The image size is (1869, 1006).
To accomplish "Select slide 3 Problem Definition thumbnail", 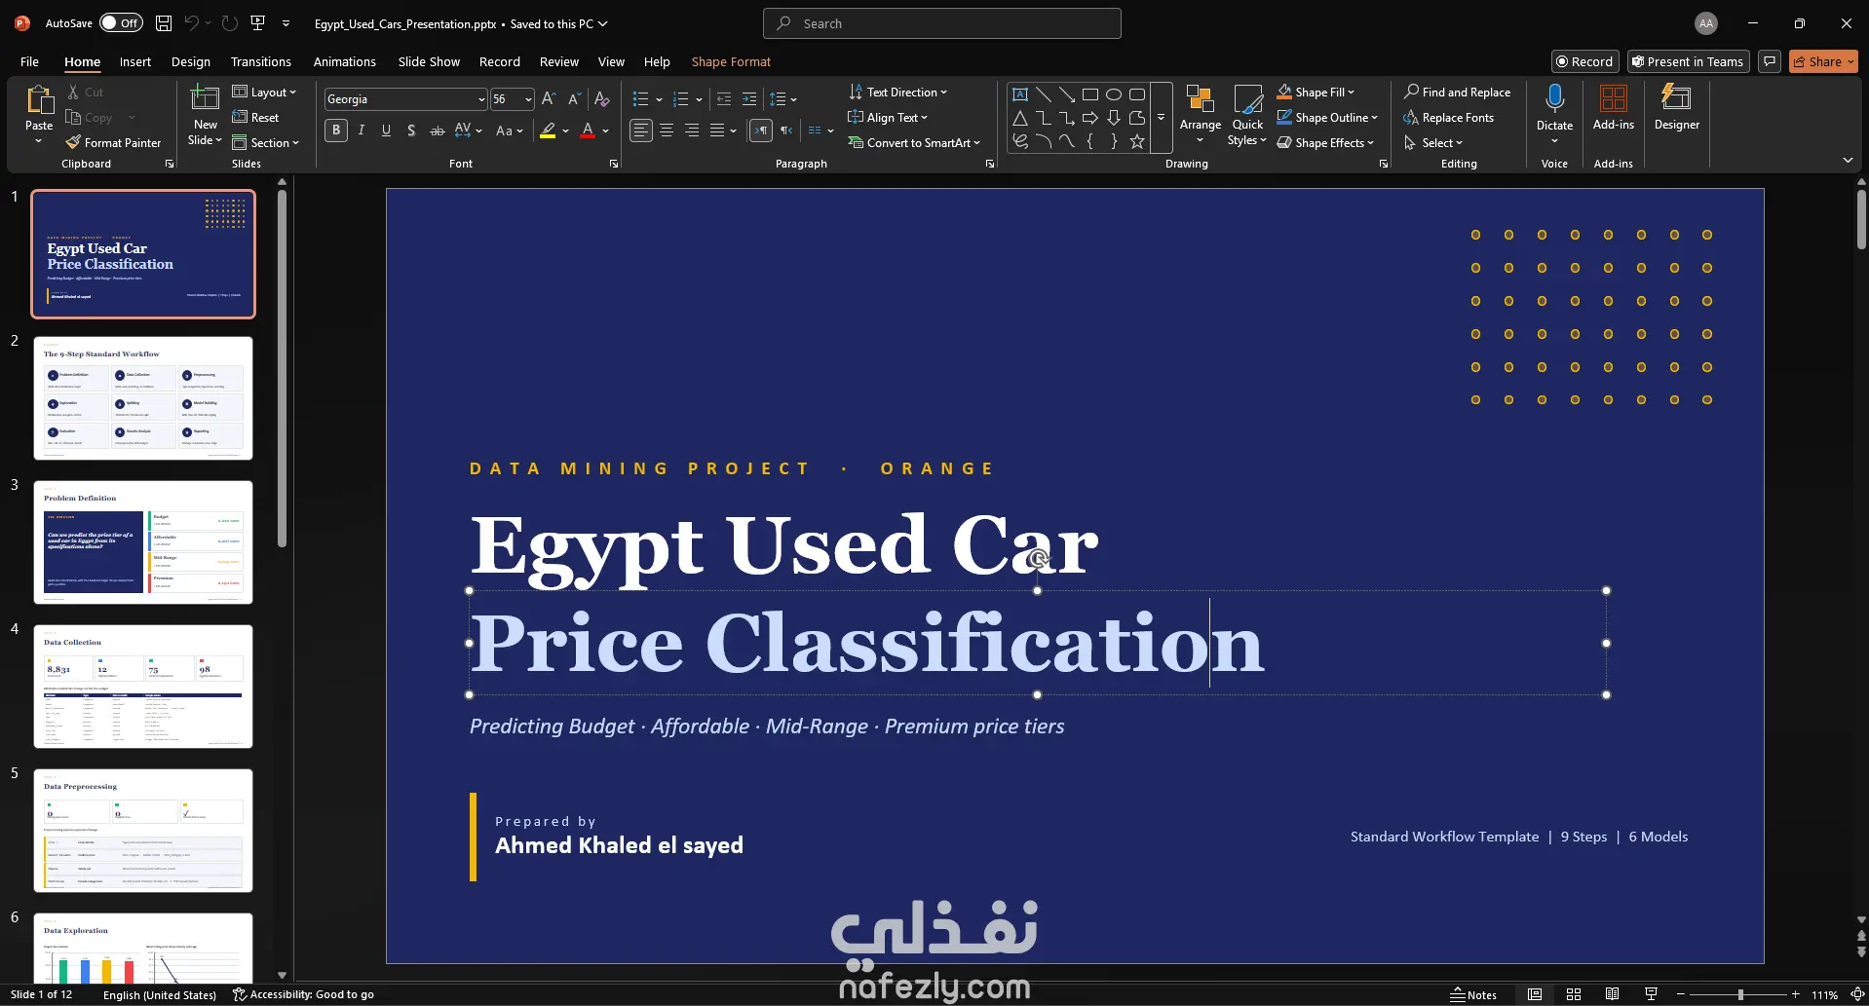I will [143, 542].
